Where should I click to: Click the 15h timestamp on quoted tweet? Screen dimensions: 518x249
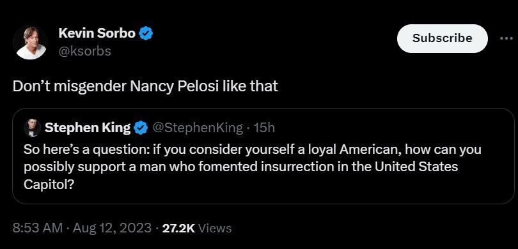coord(265,128)
